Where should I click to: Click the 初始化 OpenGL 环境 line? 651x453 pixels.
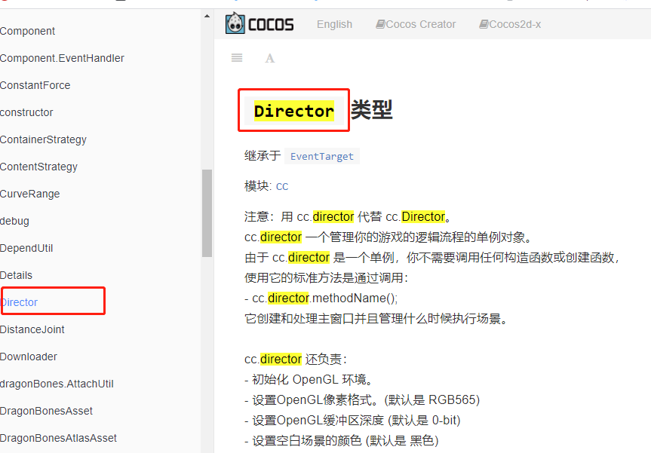[311, 380]
